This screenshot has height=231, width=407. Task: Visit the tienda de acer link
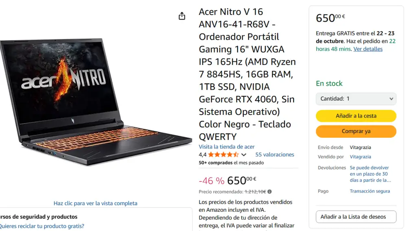tap(227, 147)
